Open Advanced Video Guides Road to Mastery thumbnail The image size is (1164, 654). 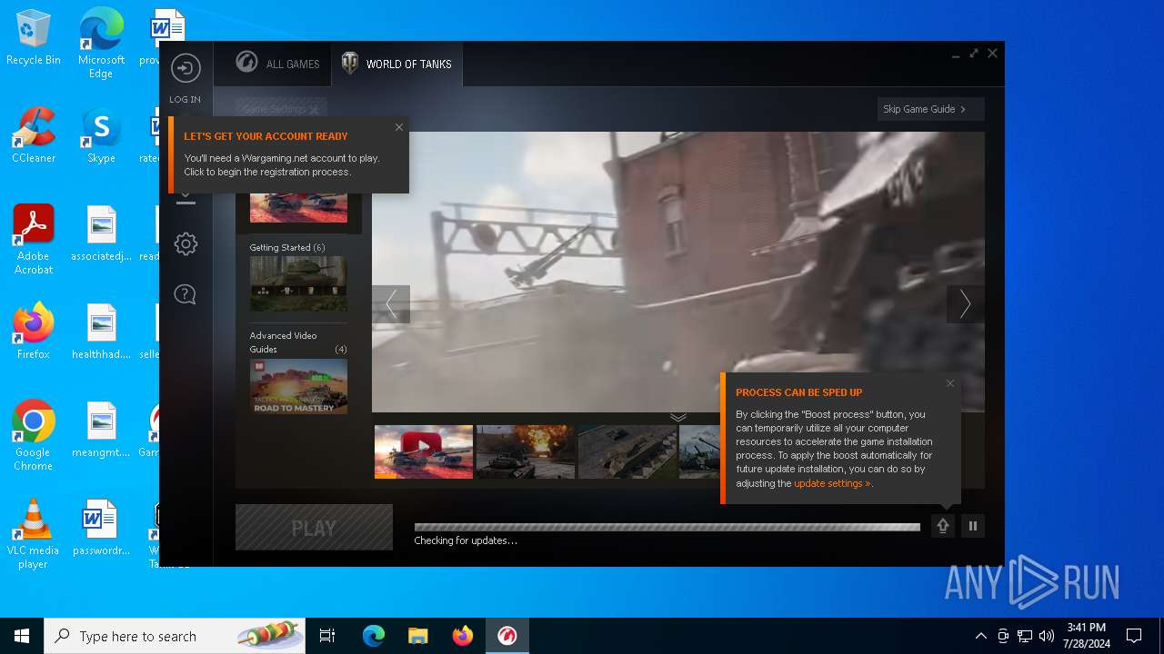tap(298, 386)
